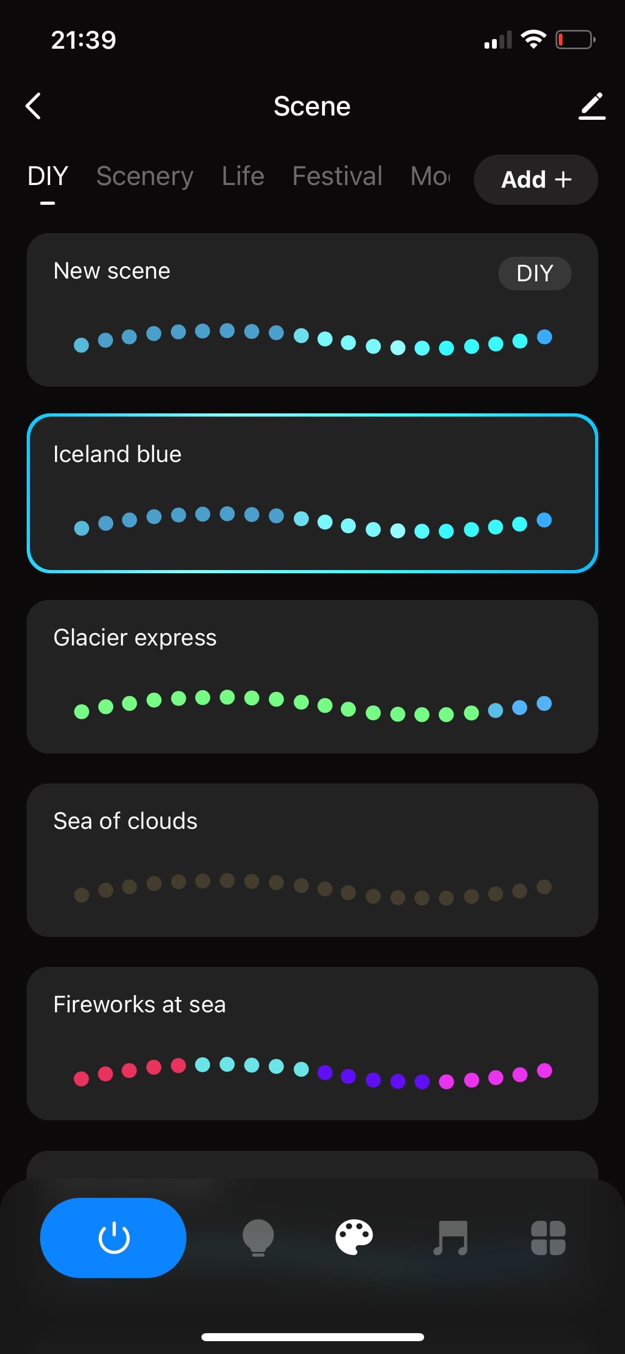The image size is (625, 1354).
Task: Tap the Wi-Fi status icon
Action: click(533, 40)
